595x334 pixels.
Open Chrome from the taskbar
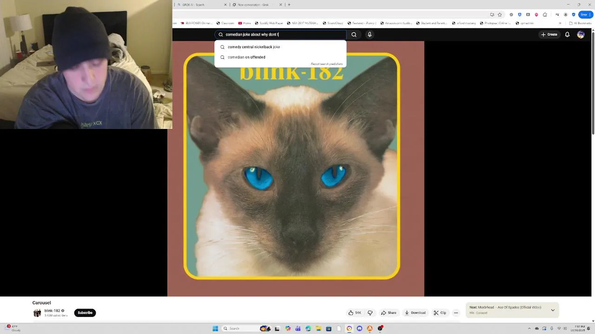pyautogui.click(x=349, y=328)
